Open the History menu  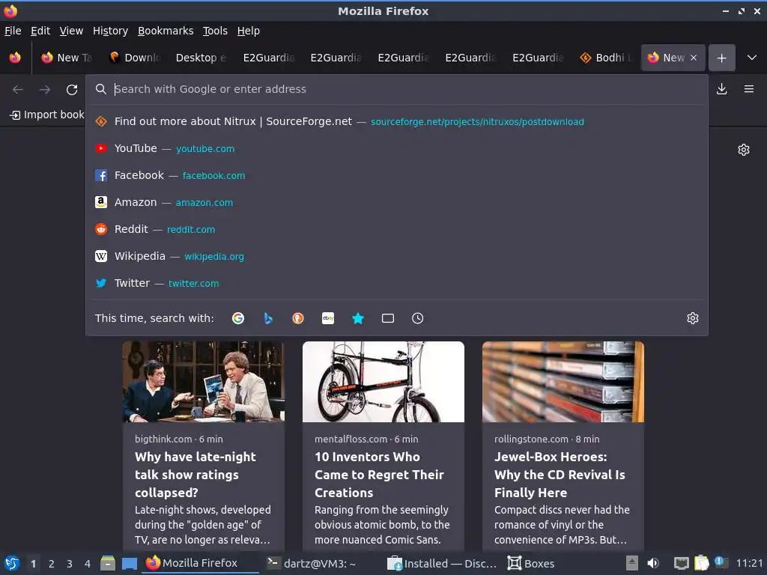111,31
